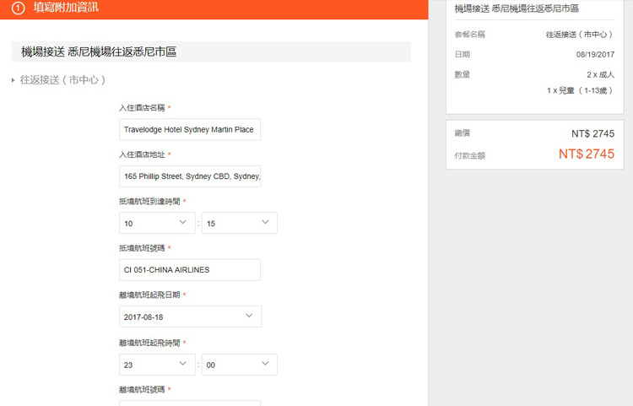The height and width of the screenshot is (406, 633).
Task: Click the total price NT$ 2745 in black
Action: [592, 133]
